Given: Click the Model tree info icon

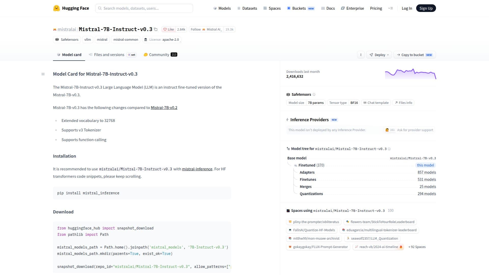Looking at the screenshot, I should click(x=389, y=149).
